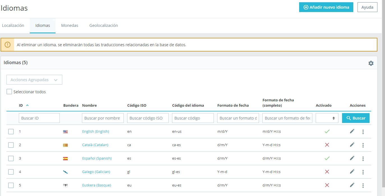Click the Nombre column header

point(90,105)
